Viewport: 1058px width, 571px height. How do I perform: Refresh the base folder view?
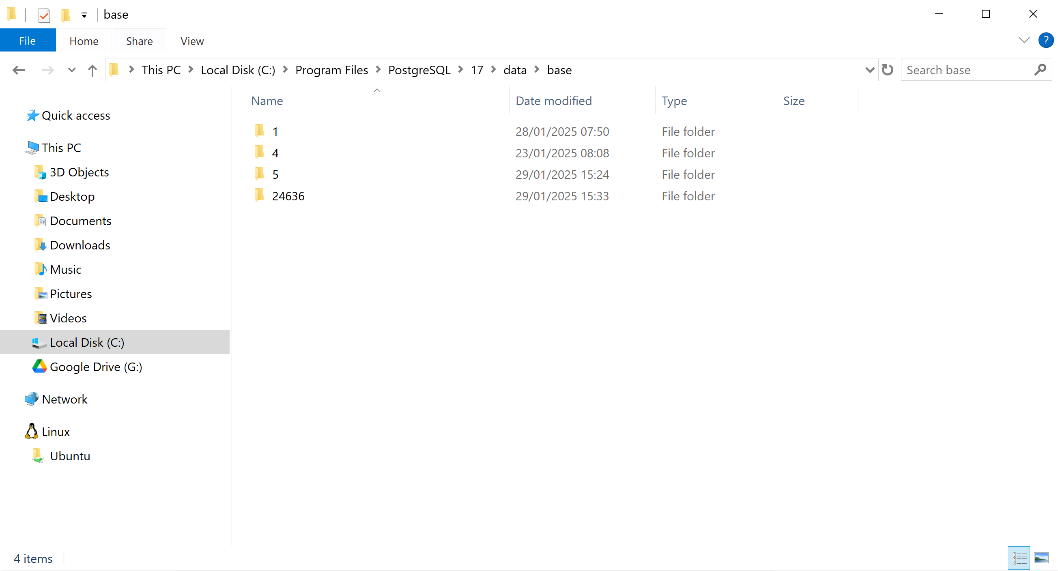(x=887, y=70)
